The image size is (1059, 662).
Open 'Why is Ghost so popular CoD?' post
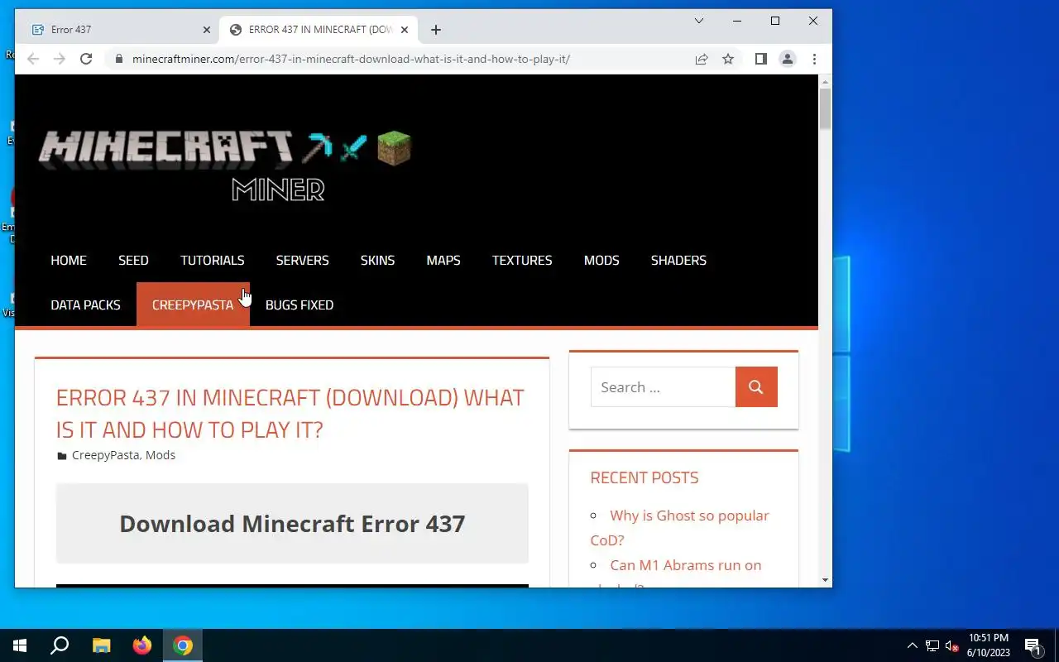click(680, 527)
